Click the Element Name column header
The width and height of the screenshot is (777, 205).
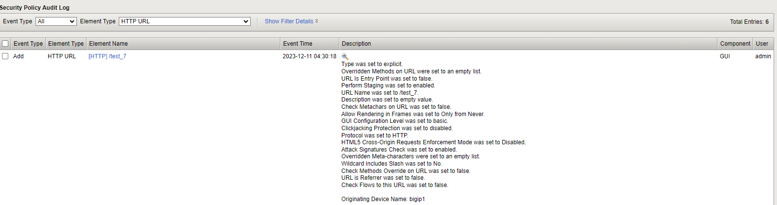109,44
